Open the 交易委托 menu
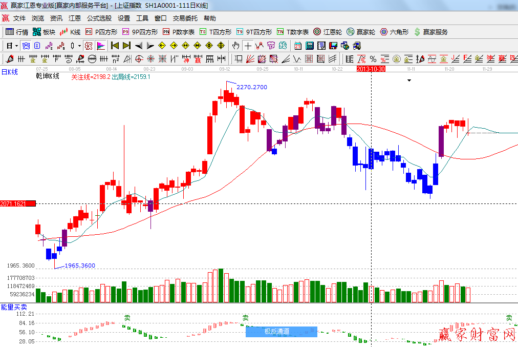518x347 pixels. click(185, 18)
